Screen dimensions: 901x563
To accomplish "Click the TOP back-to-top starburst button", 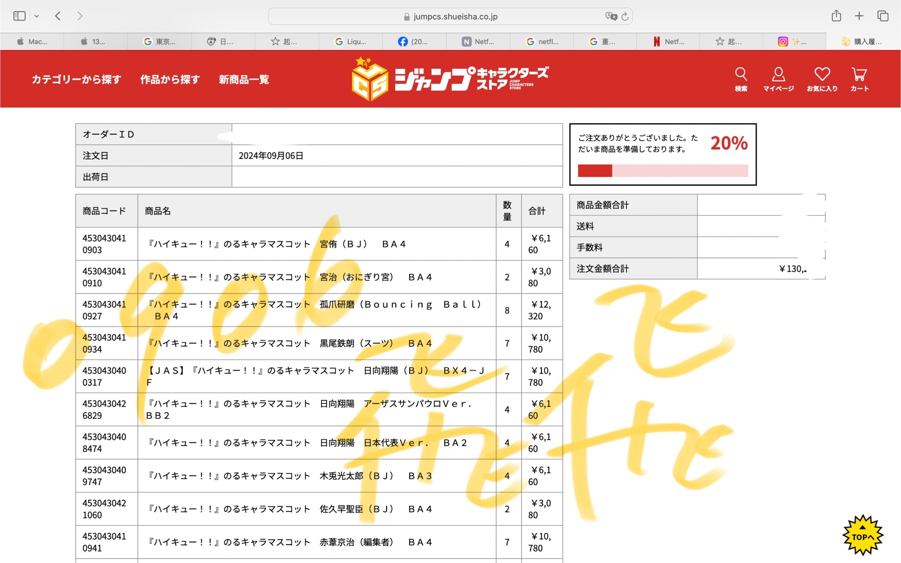I will pos(863,535).
